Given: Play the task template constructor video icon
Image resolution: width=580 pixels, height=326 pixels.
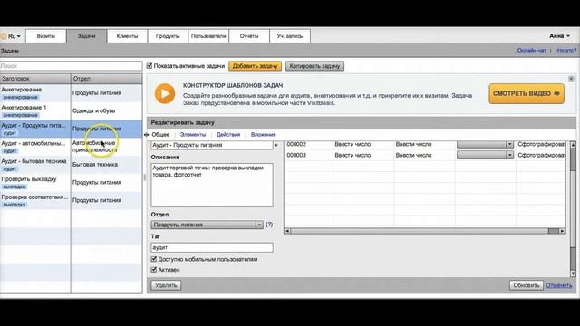Looking at the screenshot, I should [165, 94].
